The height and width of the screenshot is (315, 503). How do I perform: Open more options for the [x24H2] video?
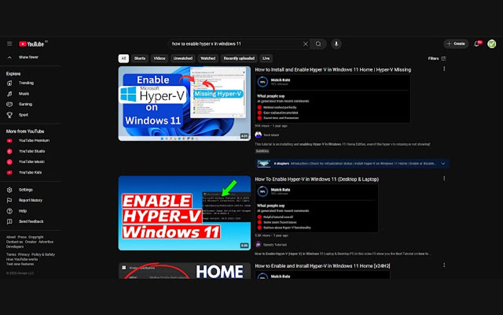click(x=444, y=265)
